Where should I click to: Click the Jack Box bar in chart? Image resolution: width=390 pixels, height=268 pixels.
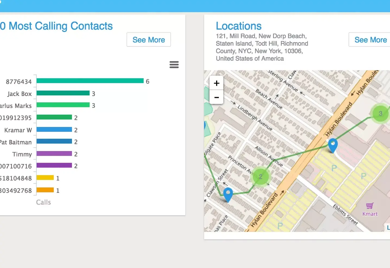(63, 93)
